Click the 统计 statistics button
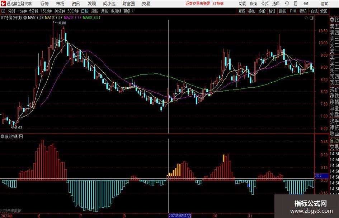 coord(272,11)
